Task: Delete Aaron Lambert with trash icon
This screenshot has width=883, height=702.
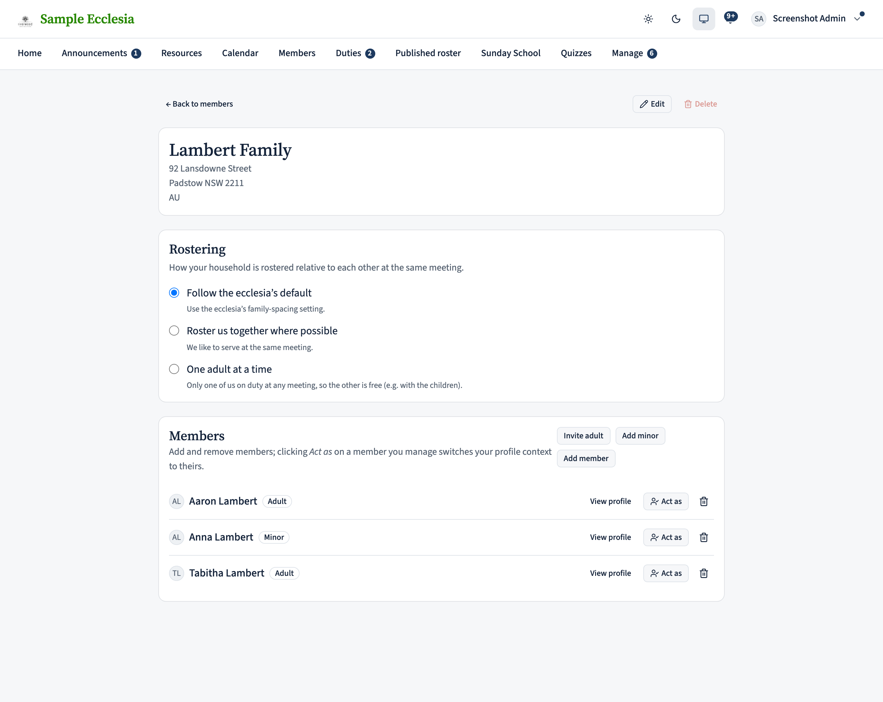Action: [704, 501]
